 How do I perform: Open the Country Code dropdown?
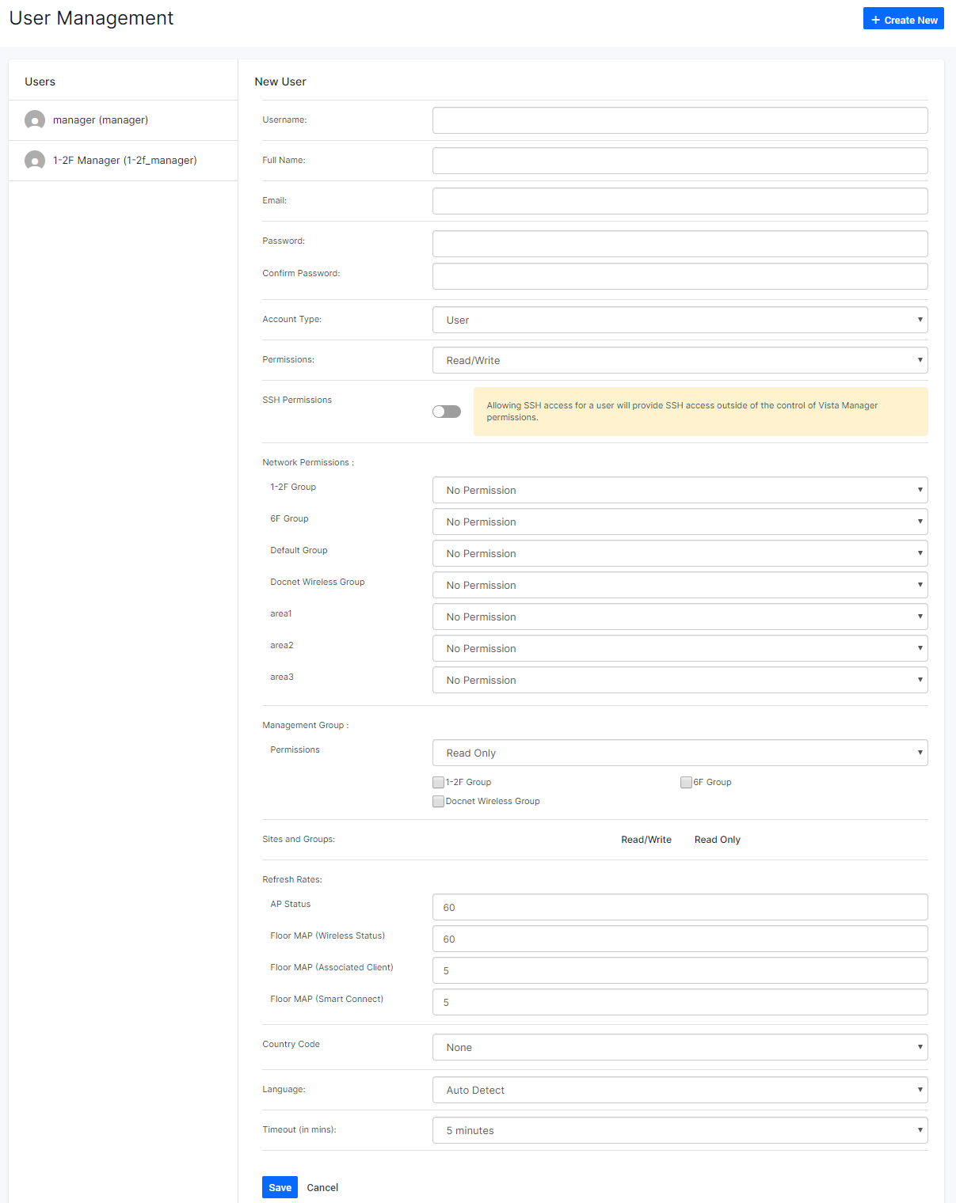[x=680, y=1047]
